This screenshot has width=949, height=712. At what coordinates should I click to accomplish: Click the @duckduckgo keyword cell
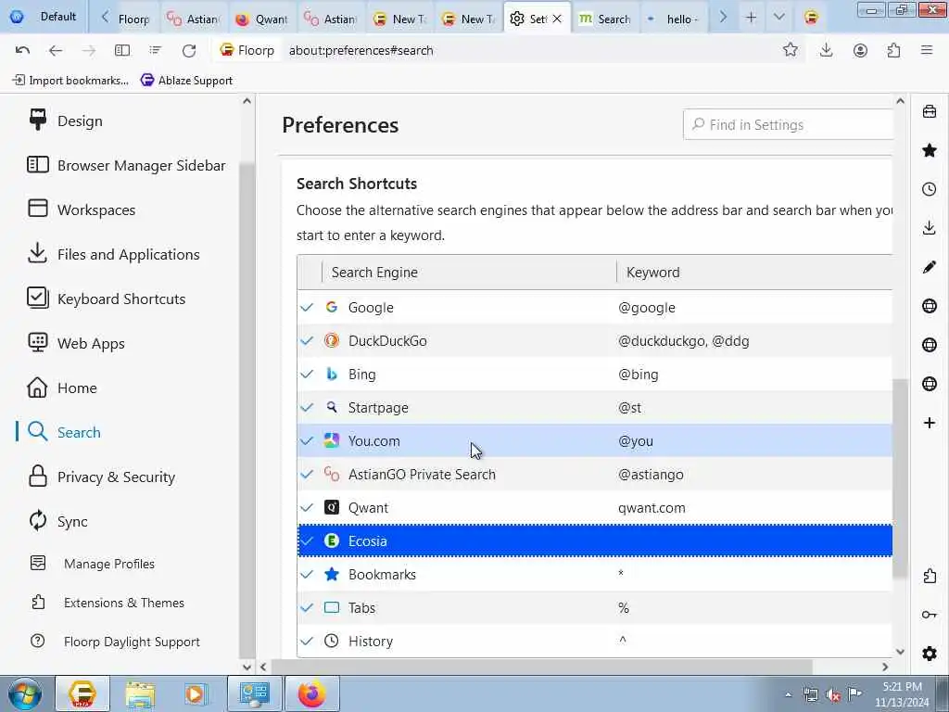tap(683, 341)
